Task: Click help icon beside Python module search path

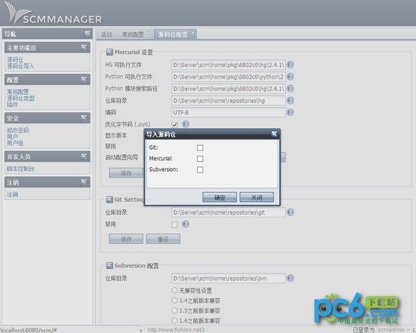Action: (291, 88)
